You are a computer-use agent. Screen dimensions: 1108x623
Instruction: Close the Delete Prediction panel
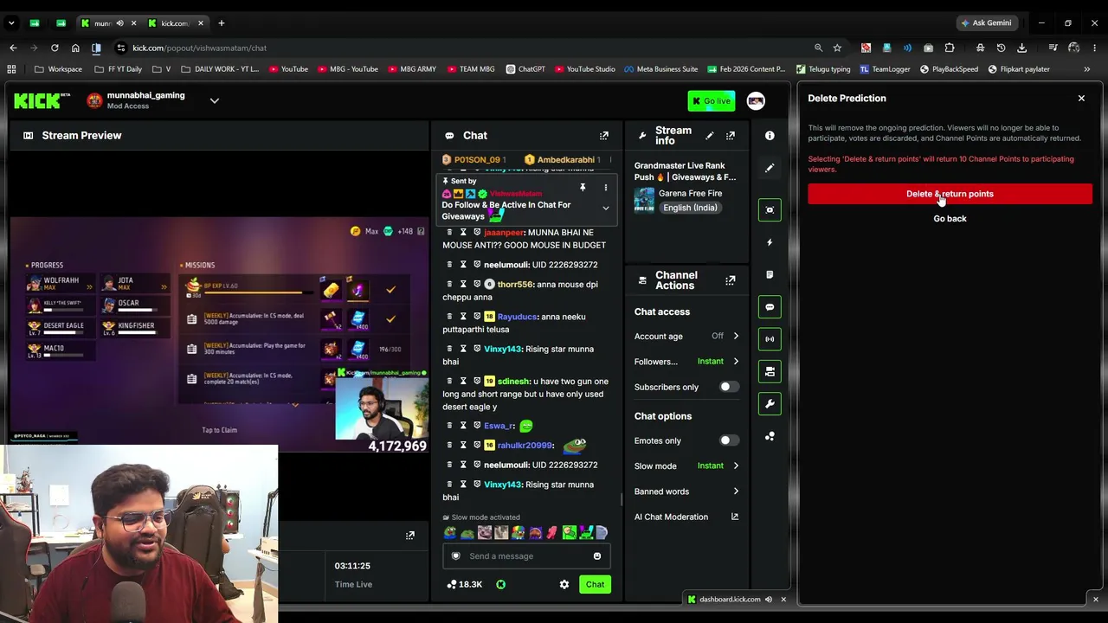click(1081, 99)
